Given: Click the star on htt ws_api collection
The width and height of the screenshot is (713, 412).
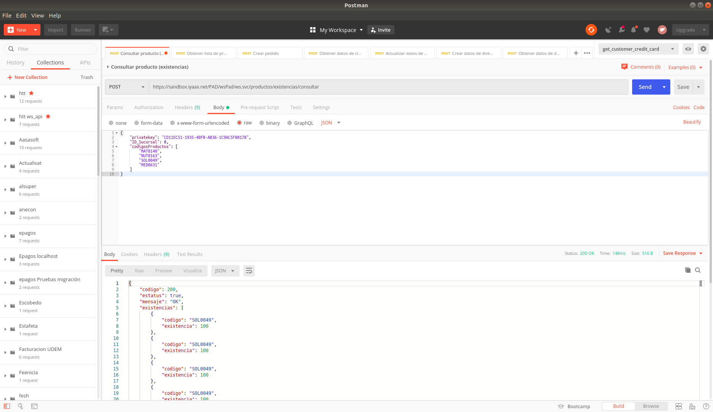Looking at the screenshot, I should click(48, 116).
